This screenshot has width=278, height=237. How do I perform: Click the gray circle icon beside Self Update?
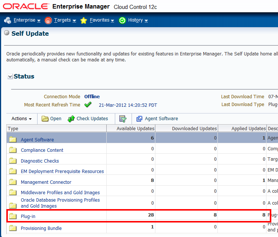7,33
